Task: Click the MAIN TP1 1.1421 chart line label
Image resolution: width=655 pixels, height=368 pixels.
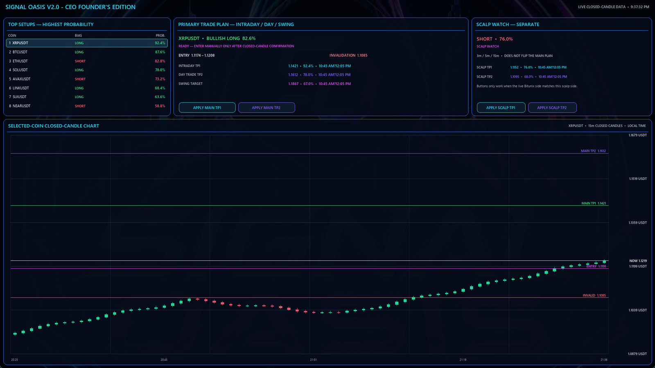Action: [x=594, y=203]
